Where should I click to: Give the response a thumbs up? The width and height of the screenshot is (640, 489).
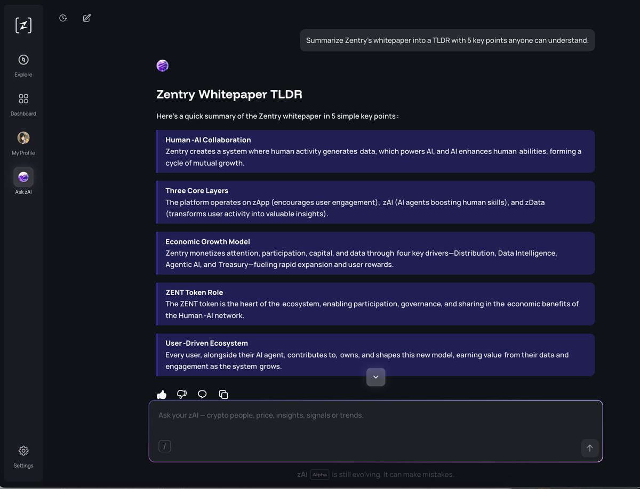tap(162, 395)
